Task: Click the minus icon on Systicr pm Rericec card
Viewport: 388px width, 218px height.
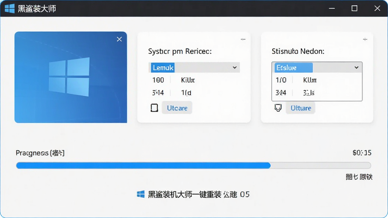Action: point(243,39)
